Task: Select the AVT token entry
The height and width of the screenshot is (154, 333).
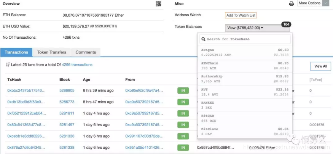Action: click(245, 92)
